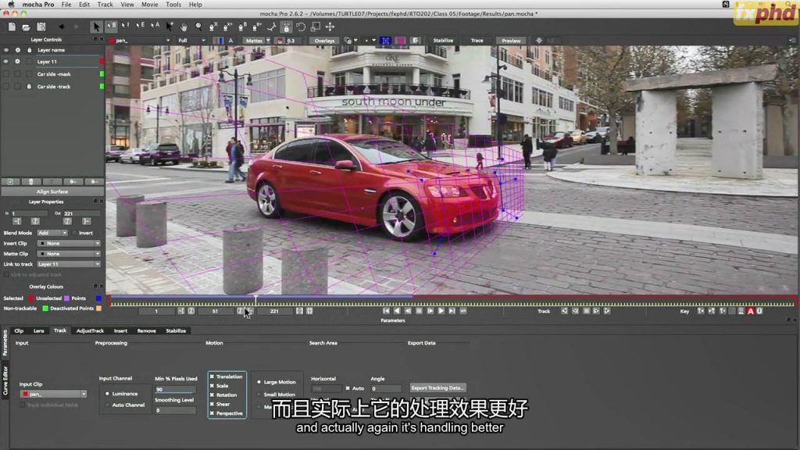Screen dimensions: 800x450
Task: Select the Zoom magnifier tool
Action: coord(199,27)
